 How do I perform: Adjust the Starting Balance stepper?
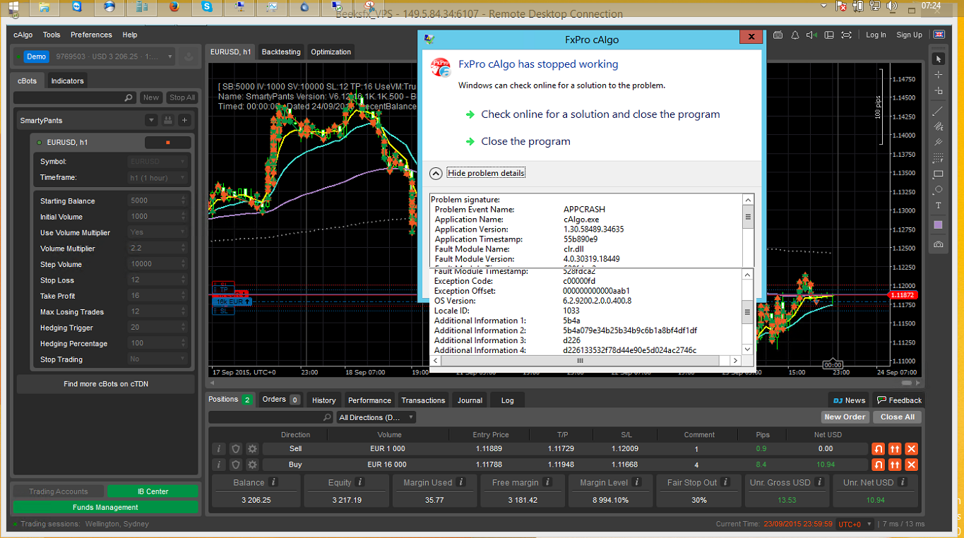[184, 201]
